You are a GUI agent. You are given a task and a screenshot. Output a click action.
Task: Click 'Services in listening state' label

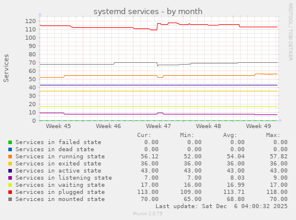point(64,178)
